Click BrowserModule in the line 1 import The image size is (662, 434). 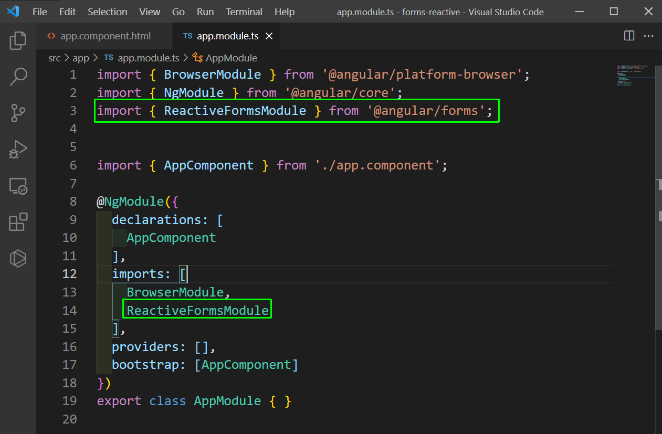click(213, 75)
